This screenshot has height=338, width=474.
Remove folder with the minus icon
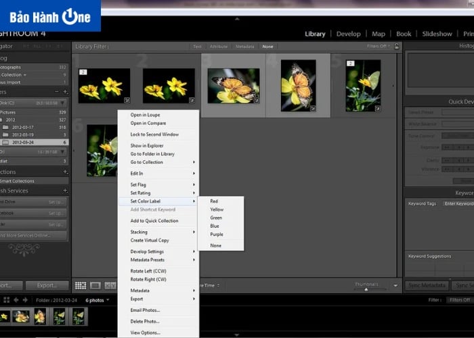pyautogui.click(x=57, y=92)
